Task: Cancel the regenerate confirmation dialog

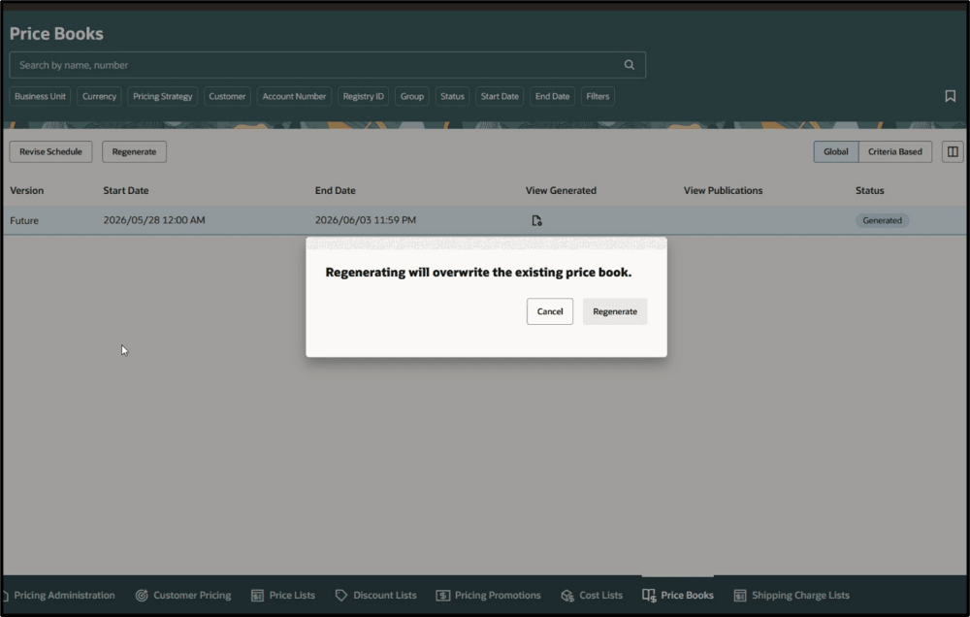Action: [x=550, y=311]
